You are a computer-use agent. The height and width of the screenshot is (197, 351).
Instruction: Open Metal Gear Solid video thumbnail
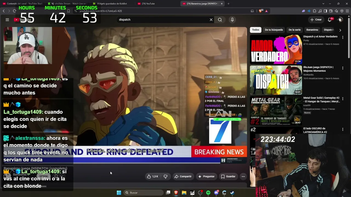[276, 111]
